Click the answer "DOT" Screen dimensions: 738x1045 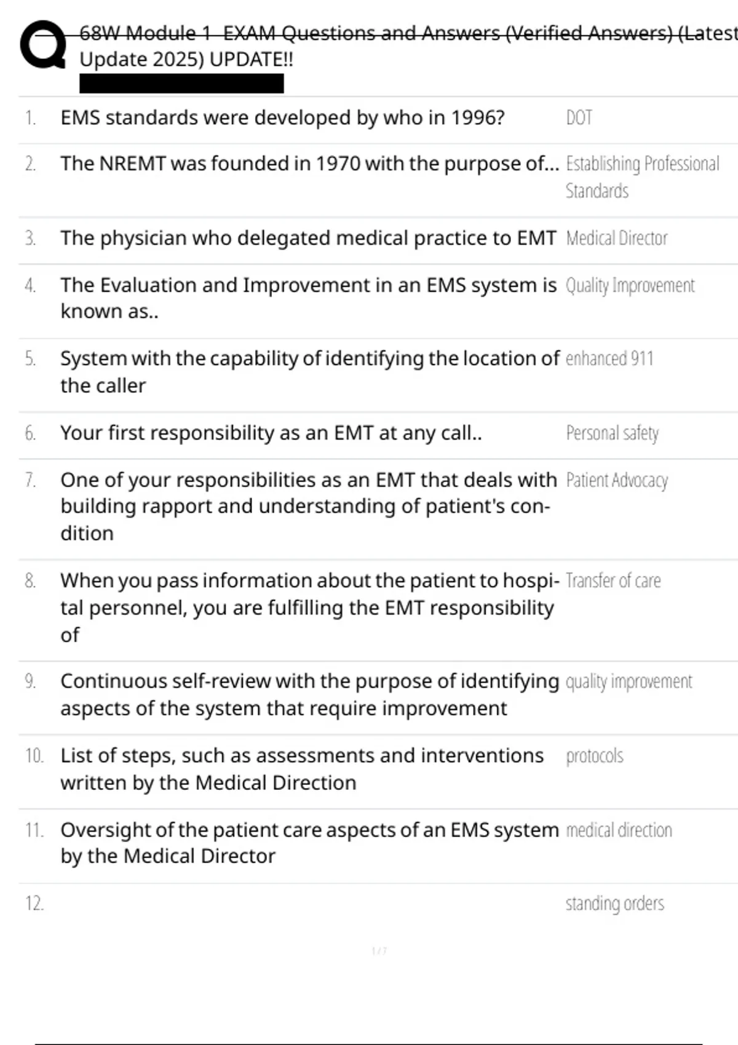(579, 117)
